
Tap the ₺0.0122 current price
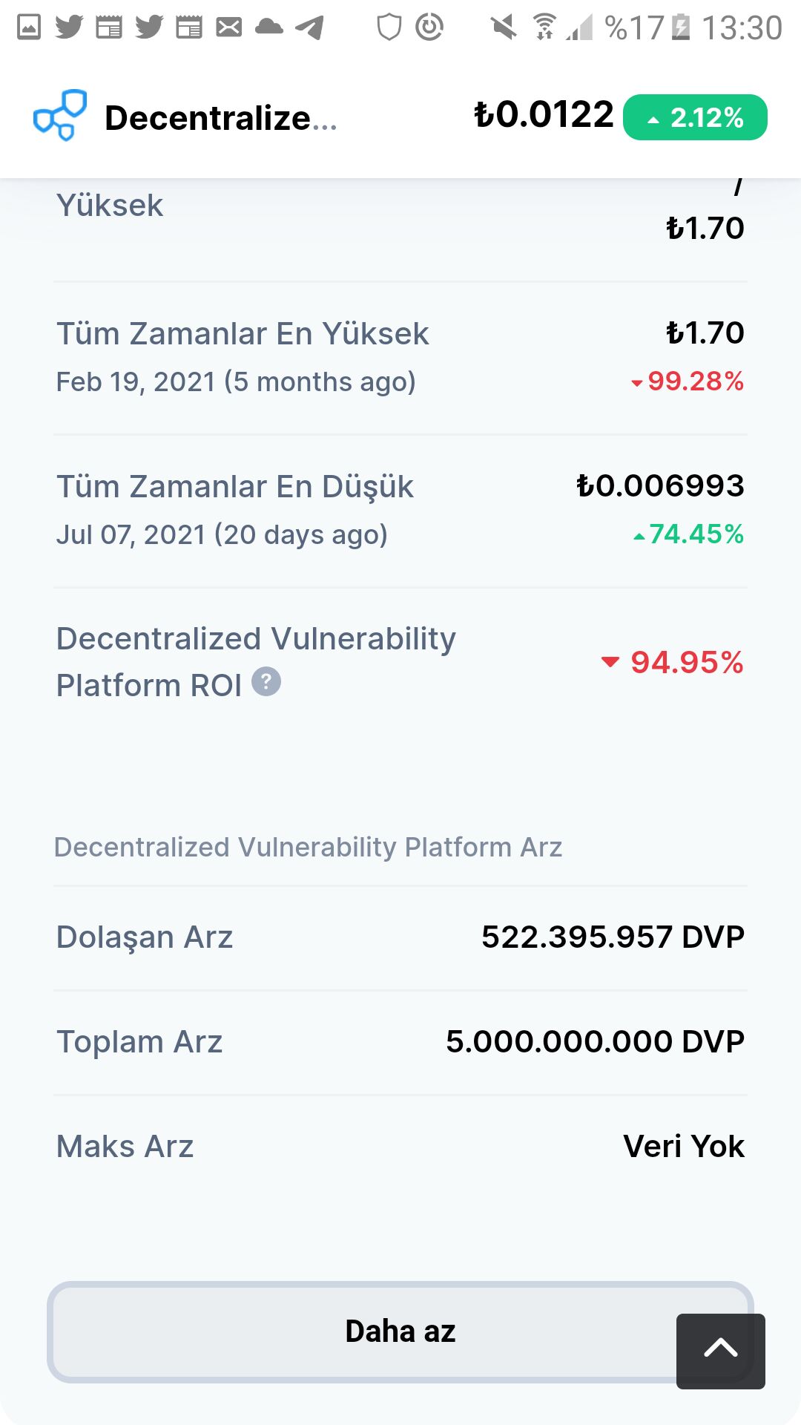pos(544,115)
